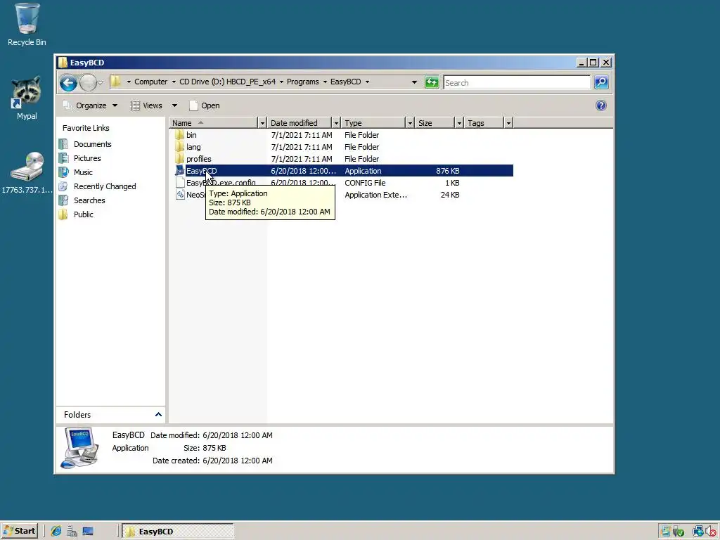Click the Programs breadcrumb segment
720x540 pixels.
(302, 82)
